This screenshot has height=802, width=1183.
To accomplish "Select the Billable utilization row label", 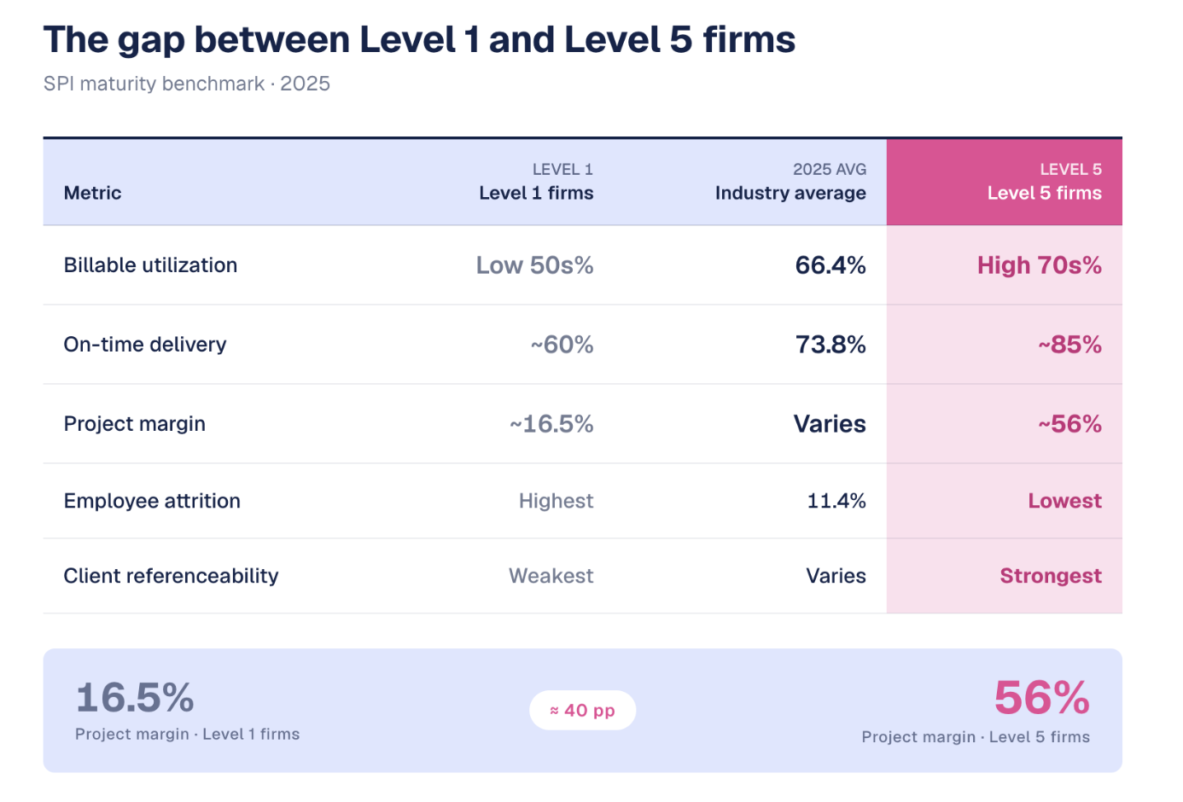I will [150, 265].
